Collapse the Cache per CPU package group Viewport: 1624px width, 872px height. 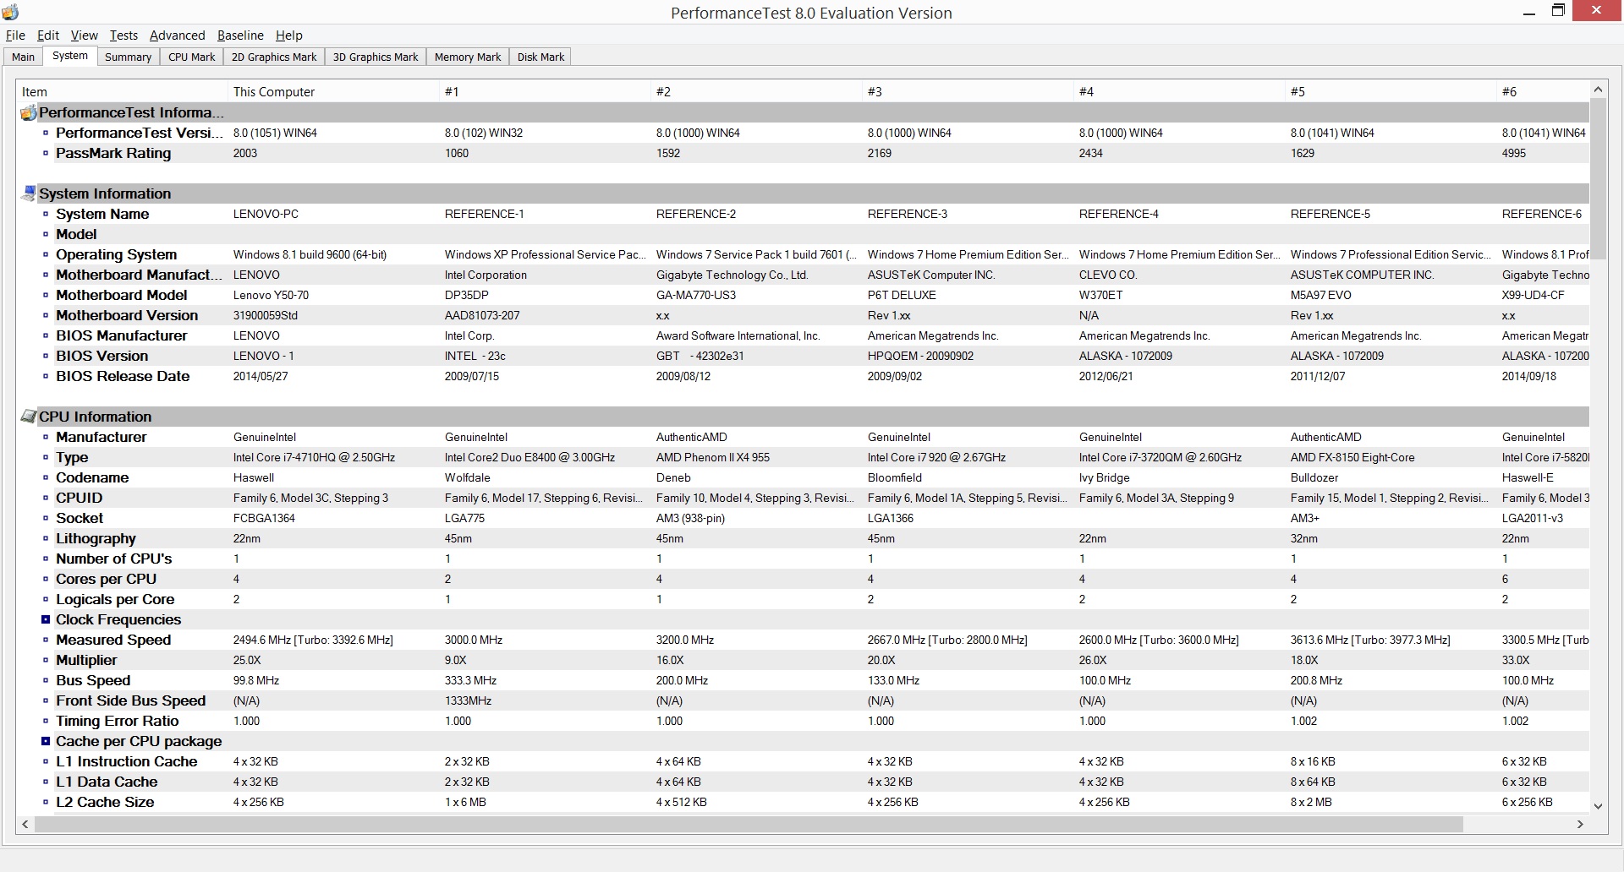[46, 741]
